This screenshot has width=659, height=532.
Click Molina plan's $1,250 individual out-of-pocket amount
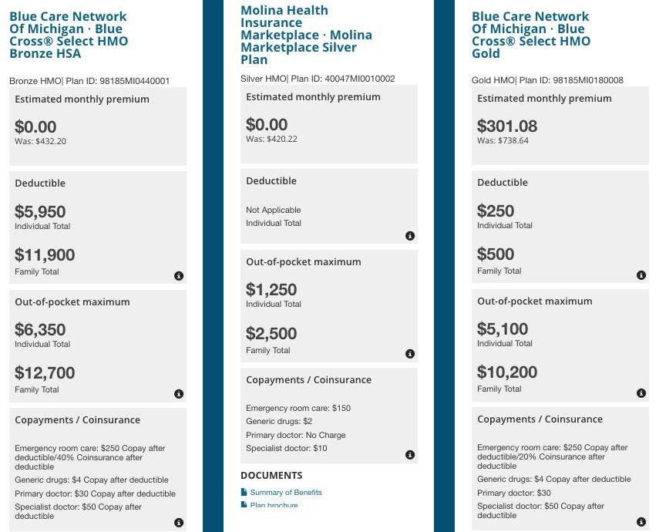(x=271, y=290)
